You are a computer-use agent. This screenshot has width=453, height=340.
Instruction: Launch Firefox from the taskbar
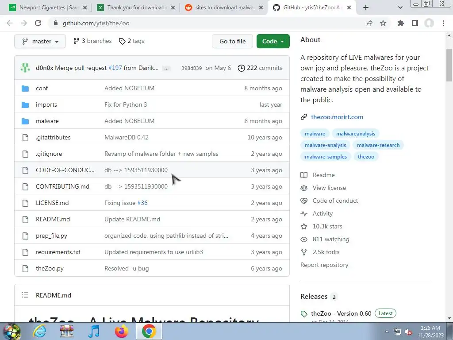(x=121, y=331)
